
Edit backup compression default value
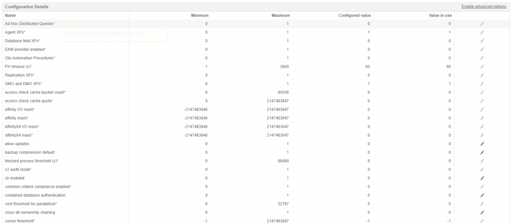coord(482,152)
